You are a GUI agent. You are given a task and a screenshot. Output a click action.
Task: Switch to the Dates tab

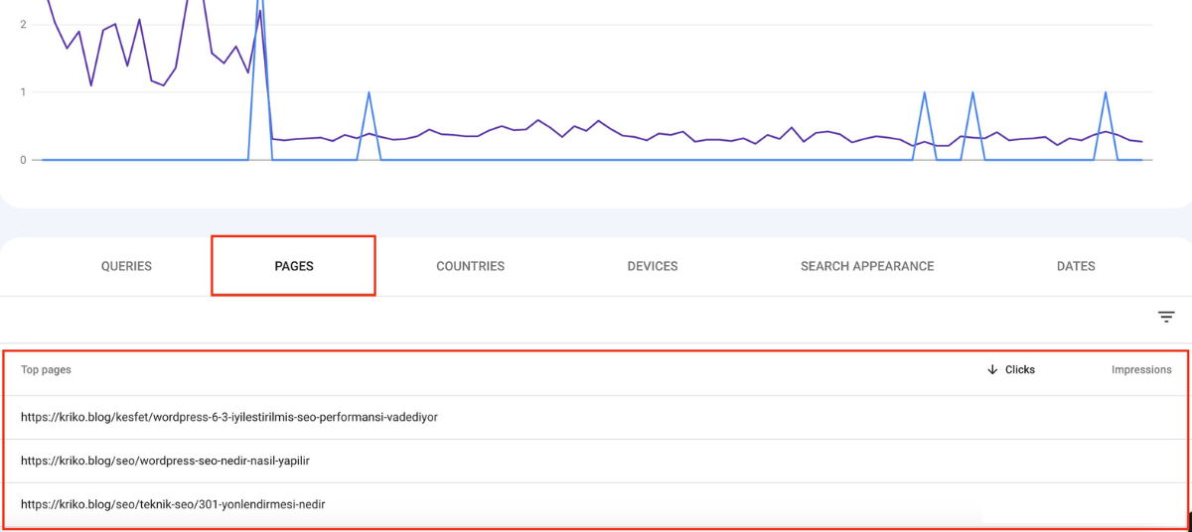[x=1076, y=266]
